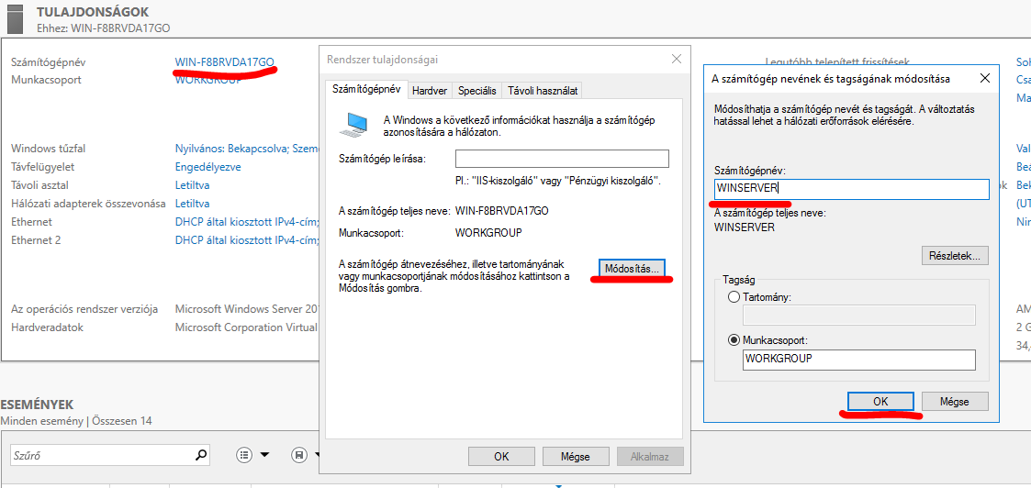
Task: Go to the Távoli használat tab
Action: click(542, 91)
